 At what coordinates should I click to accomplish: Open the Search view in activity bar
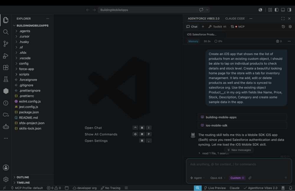6,32
